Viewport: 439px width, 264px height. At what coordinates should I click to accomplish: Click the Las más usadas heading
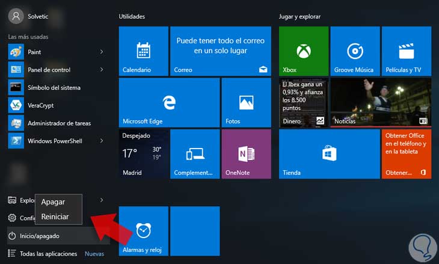[x=28, y=37]
